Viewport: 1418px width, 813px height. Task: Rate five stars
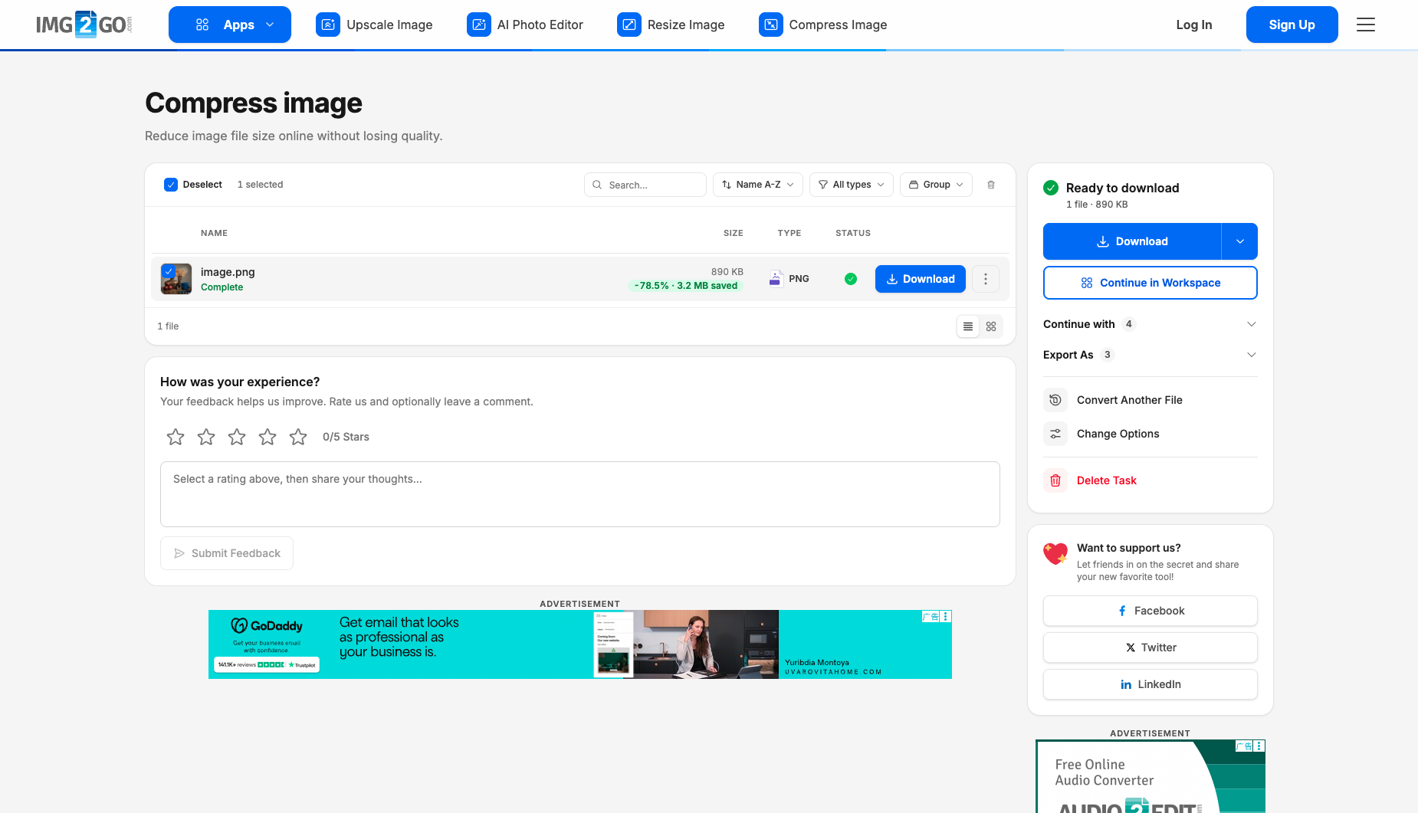298,437
